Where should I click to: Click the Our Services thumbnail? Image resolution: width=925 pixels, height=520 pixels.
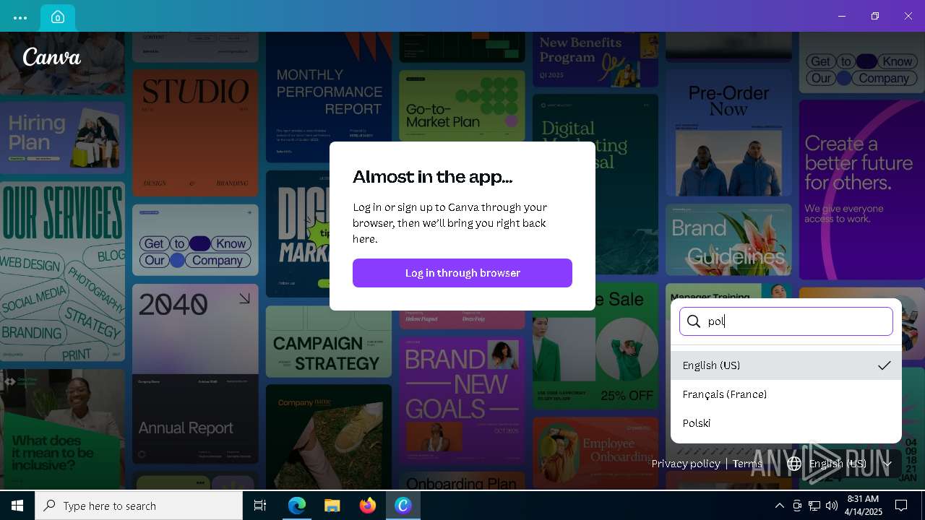tap(62, 272)
